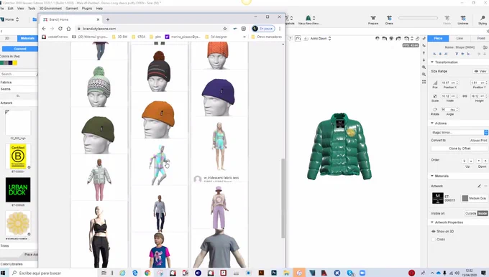
Task: Open the Garment menu
Action: [72, 9]
